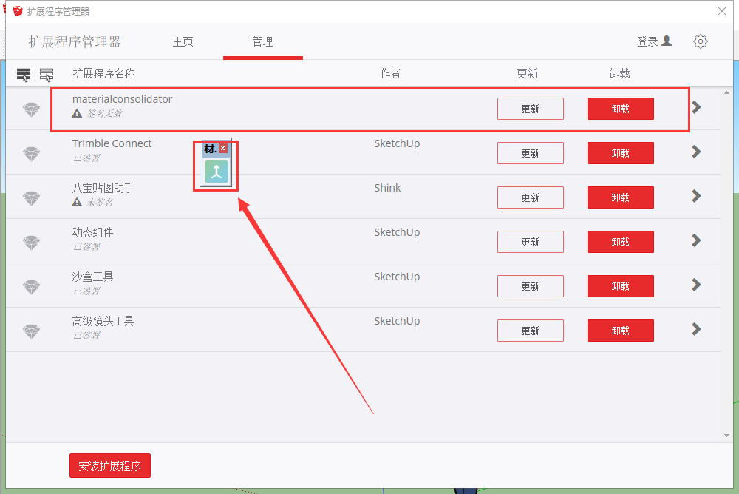Click the 安装扩展程序 button
The image size is (739, 494).
tap(110, 466)
